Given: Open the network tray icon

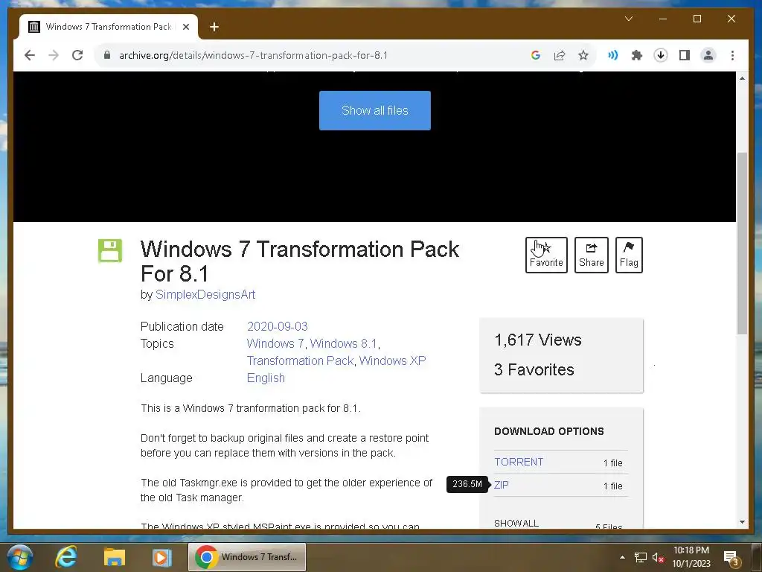Looking at the screenshot, I should pyautogui.click(x=641, y=557).
